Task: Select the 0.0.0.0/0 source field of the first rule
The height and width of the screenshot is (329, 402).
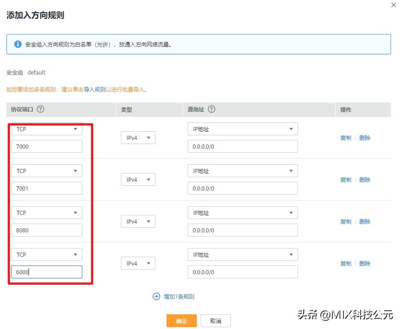Action: click(242, 146)
